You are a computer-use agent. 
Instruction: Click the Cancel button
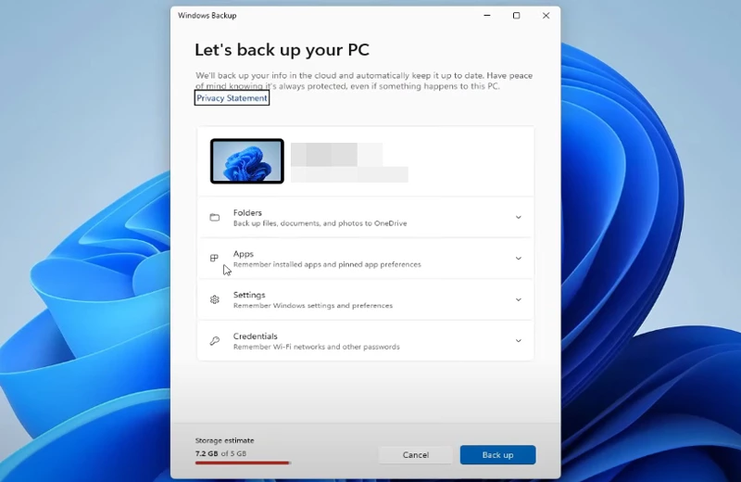(415, 454)
